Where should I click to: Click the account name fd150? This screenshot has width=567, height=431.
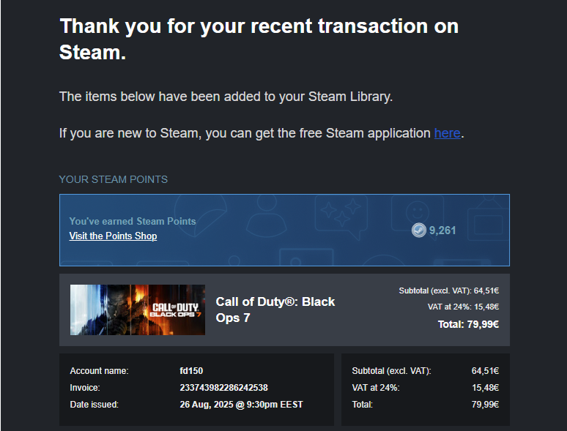(191, 371)
